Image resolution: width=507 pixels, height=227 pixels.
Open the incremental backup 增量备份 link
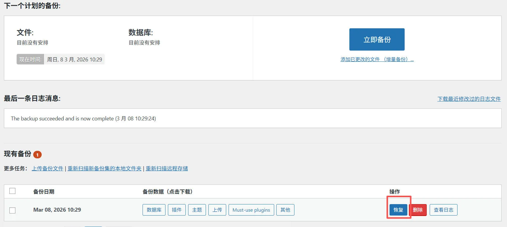click(x=377, y=59)
